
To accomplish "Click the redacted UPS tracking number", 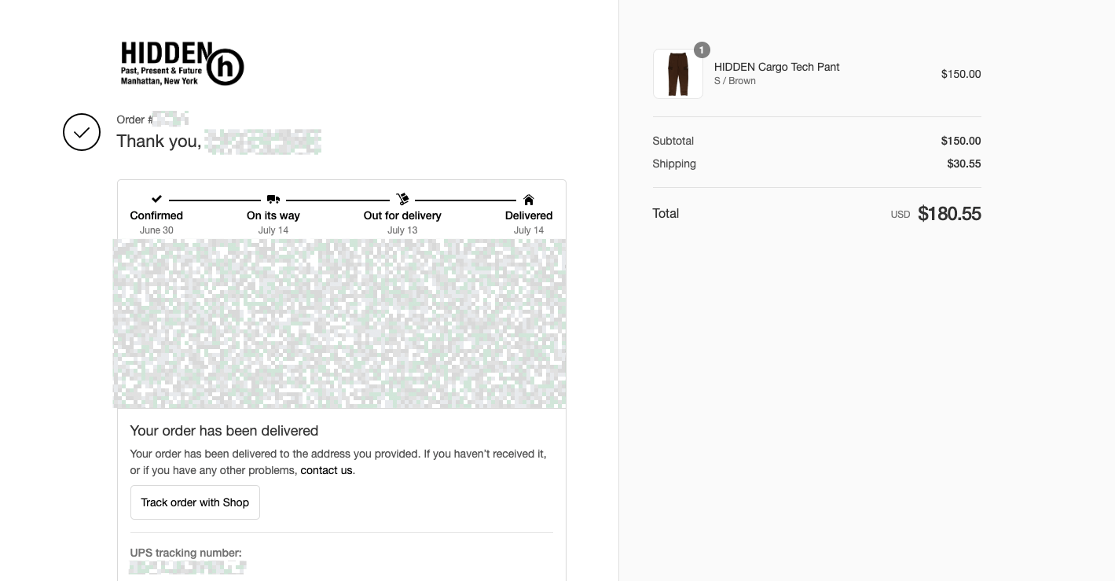I will (x=188, y=567).
